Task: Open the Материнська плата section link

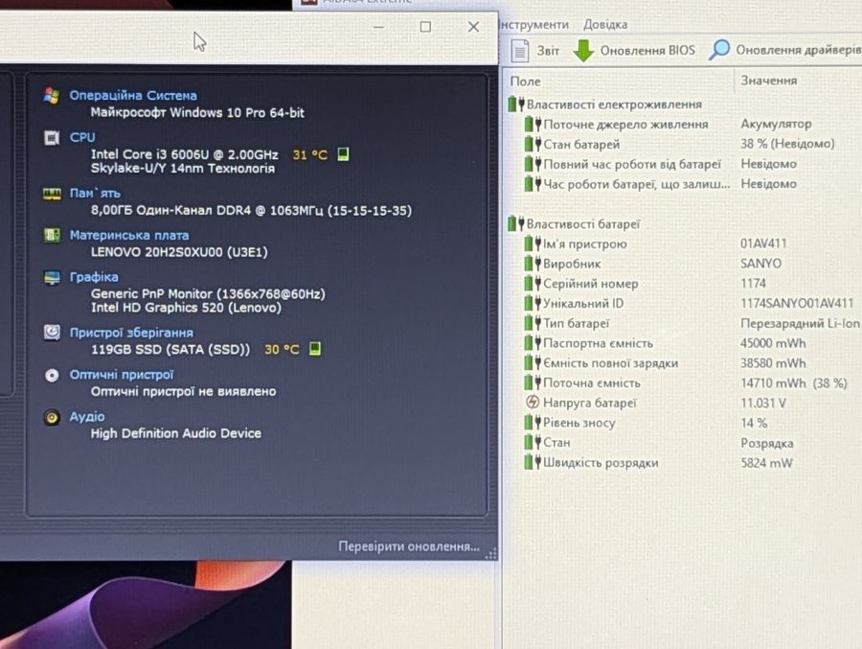Action: coord(129,235)
